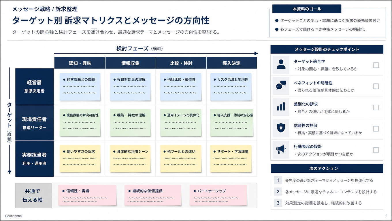392x221 pixels.
Task: Click the pink 継続的な価値提供 note
Action: click(x=153, y=195)
